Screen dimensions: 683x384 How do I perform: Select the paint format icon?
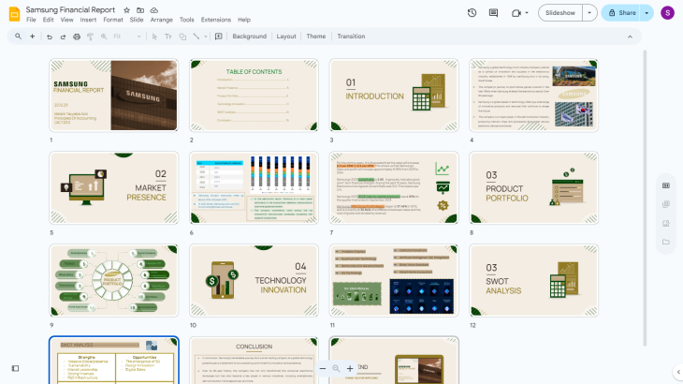click(x=90, y=37)
